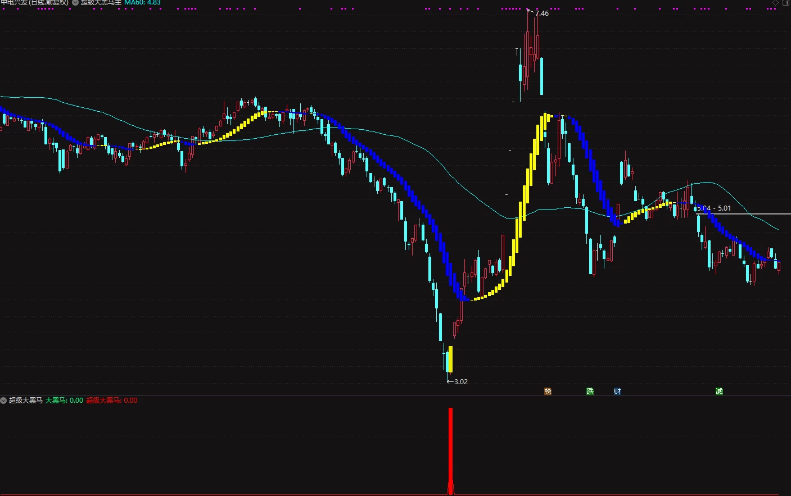Viewport: 791px width, 496px height.
Task: Click the red 超级大黑马: 0.00 label
Action: (x=112, y=401)
